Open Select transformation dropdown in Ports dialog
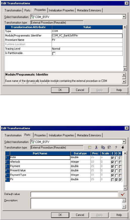This screenshot has height=220, width=130. [124, 142]
